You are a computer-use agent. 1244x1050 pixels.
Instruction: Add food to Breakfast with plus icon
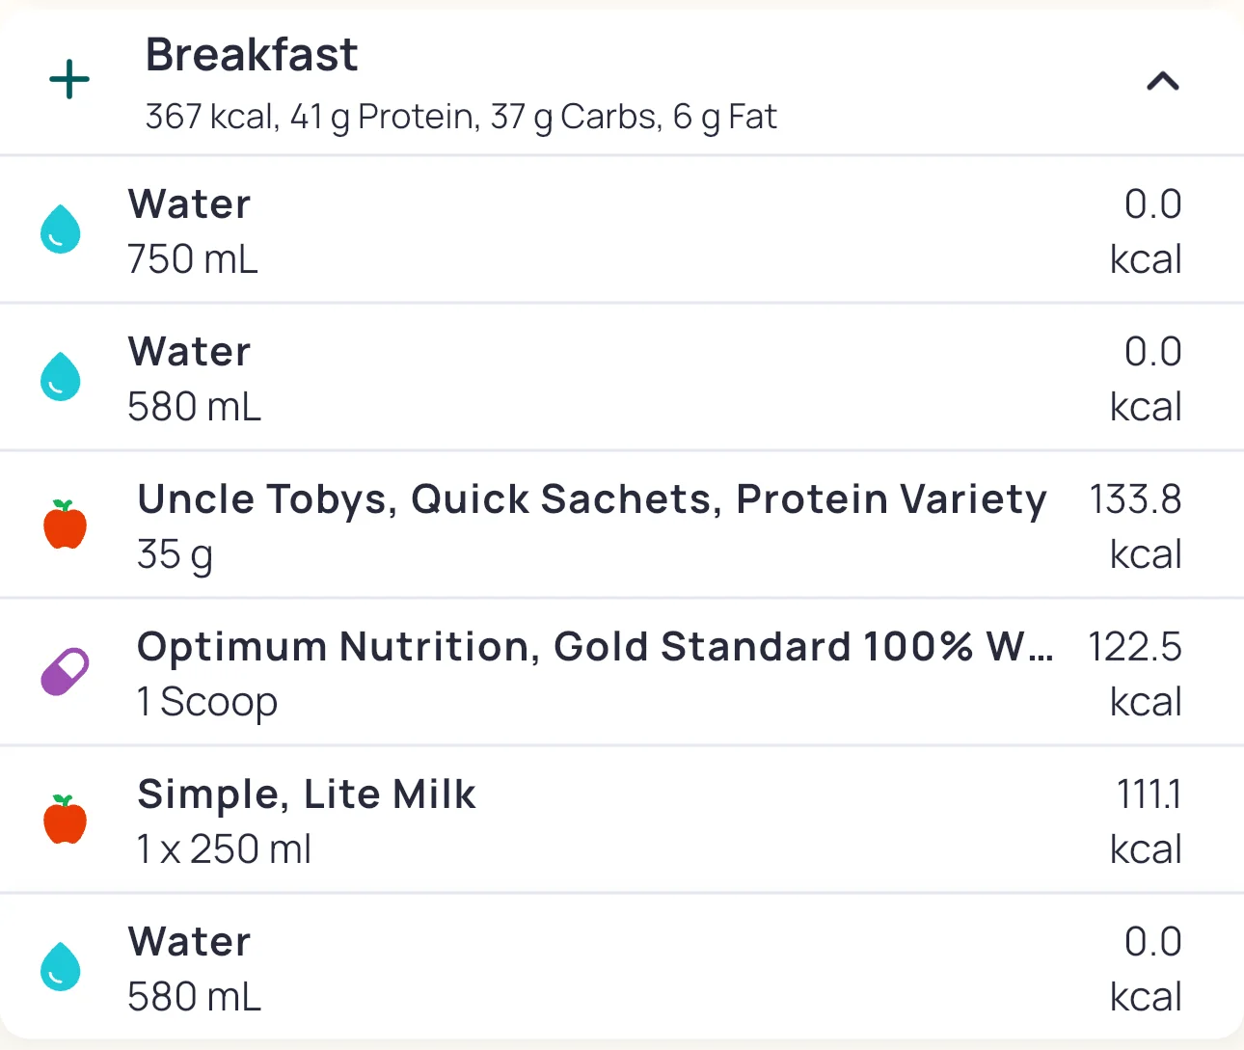click(69, 80)
